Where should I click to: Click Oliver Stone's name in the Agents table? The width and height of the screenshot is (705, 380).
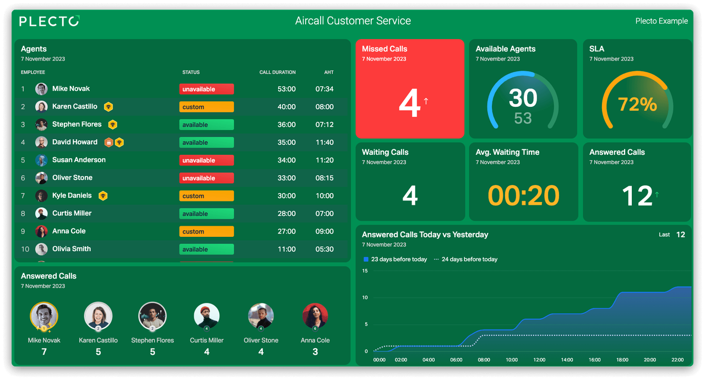72,178
